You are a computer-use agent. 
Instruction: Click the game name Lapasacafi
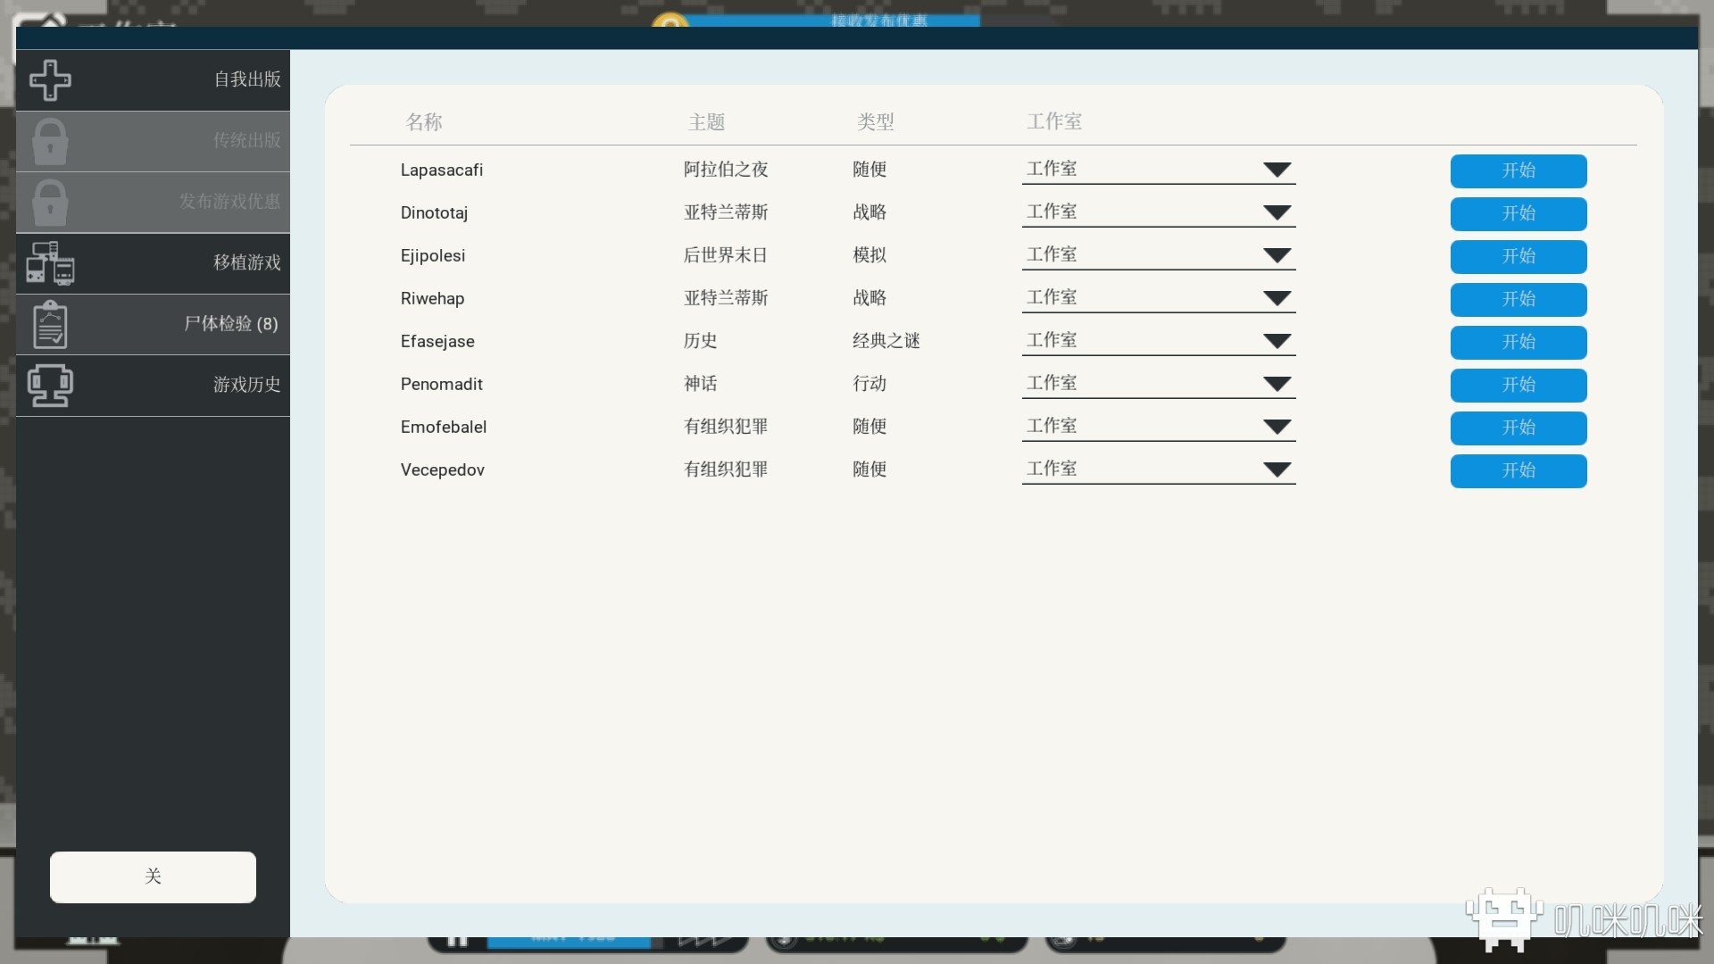point(442,170)
